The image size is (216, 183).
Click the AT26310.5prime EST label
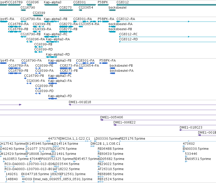[111, 169]
